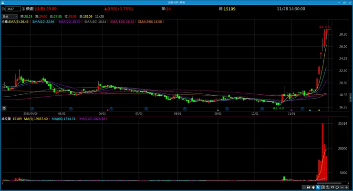353x191 pixels.
Task: Click the volume MA(66) 1734.74 label
Action: click(x=63, y=119)
